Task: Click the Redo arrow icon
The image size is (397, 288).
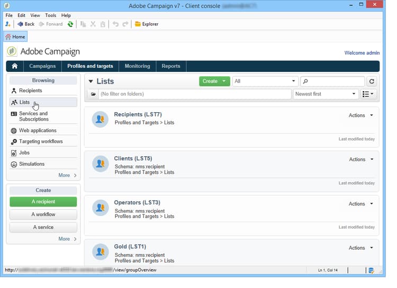Action: coord(125,24)
